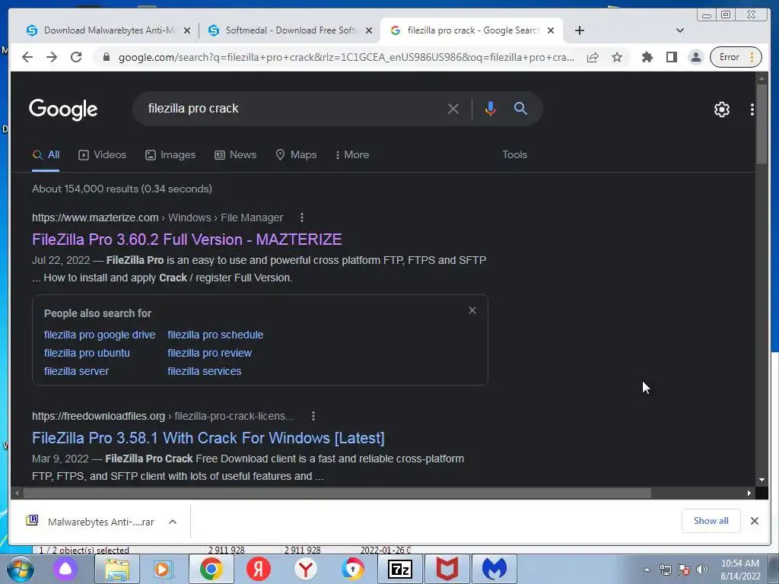This screenshot has height=584, width=779.
Task: Click Show all downloads
Action: [x=711, y=521]
